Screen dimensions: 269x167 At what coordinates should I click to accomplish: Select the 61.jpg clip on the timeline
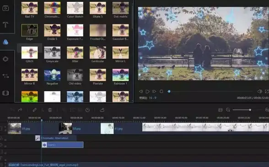(121, 129)
